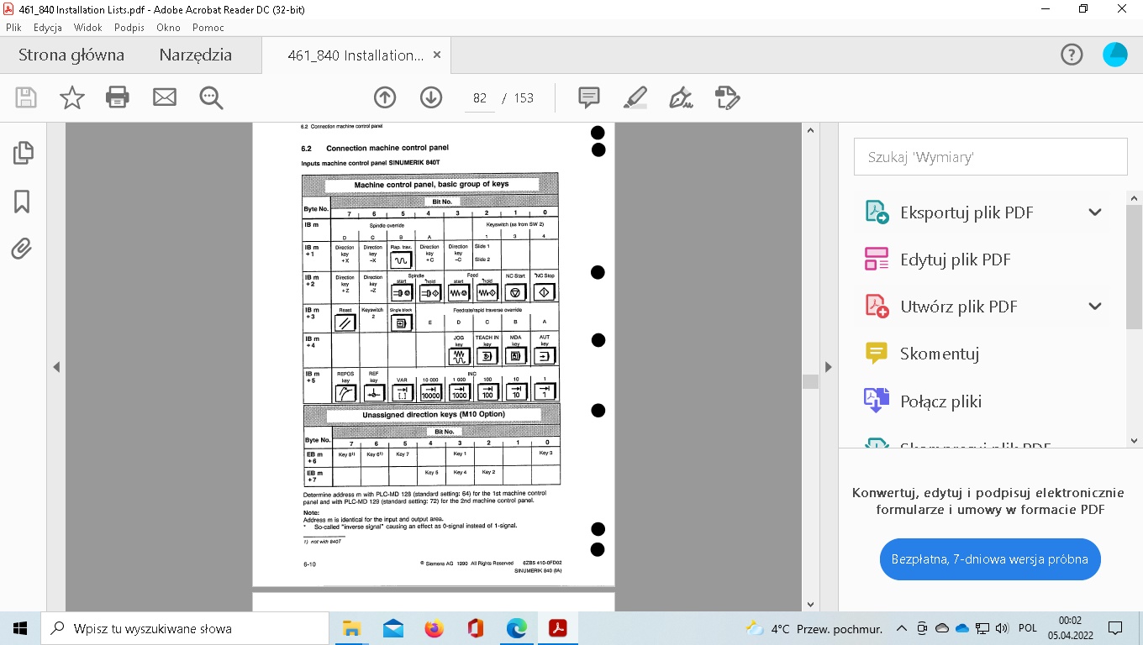Add document to starred with star icon
1143x645 pixels.
(72, 97)
